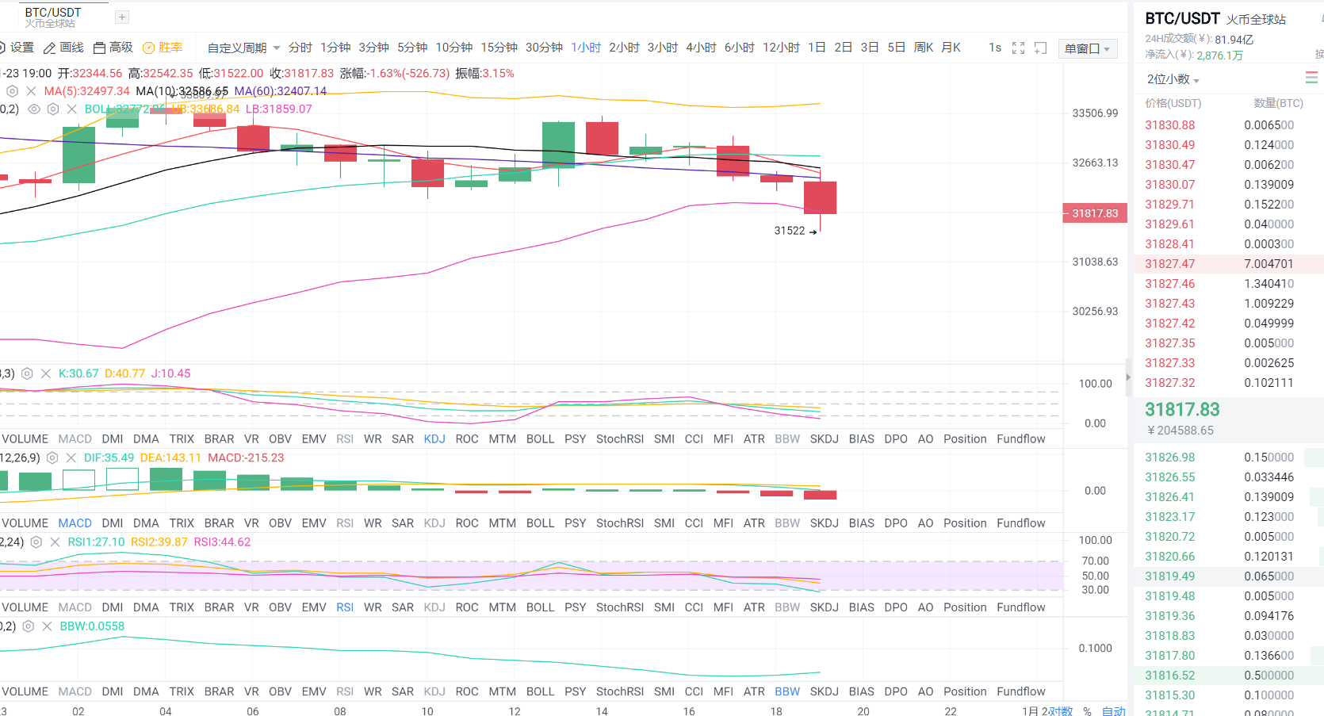Click the add-window icon beside fullscreen
Viewport: 1324px width, 716px height.
[x=1041, y=48]
